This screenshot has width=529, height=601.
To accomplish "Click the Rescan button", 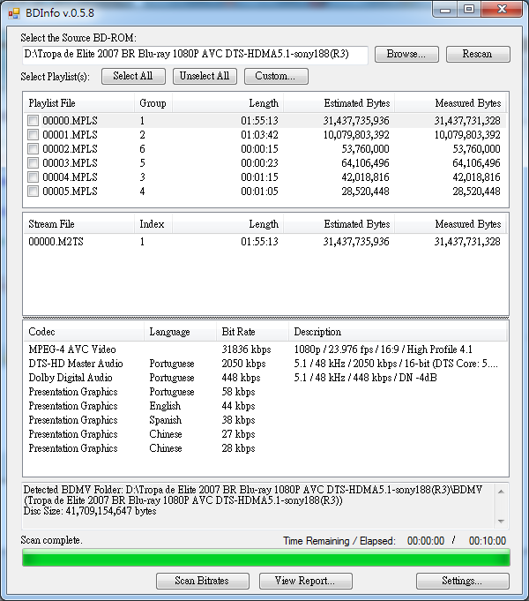I will tap(476, 54).
